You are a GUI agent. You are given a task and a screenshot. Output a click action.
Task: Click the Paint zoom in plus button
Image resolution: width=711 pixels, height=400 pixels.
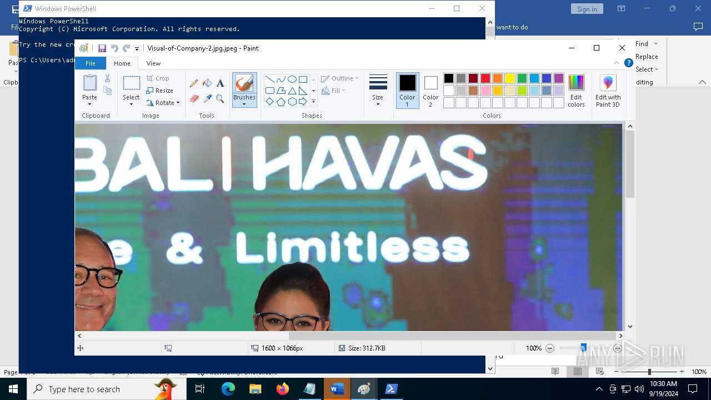tap(617, 348)
